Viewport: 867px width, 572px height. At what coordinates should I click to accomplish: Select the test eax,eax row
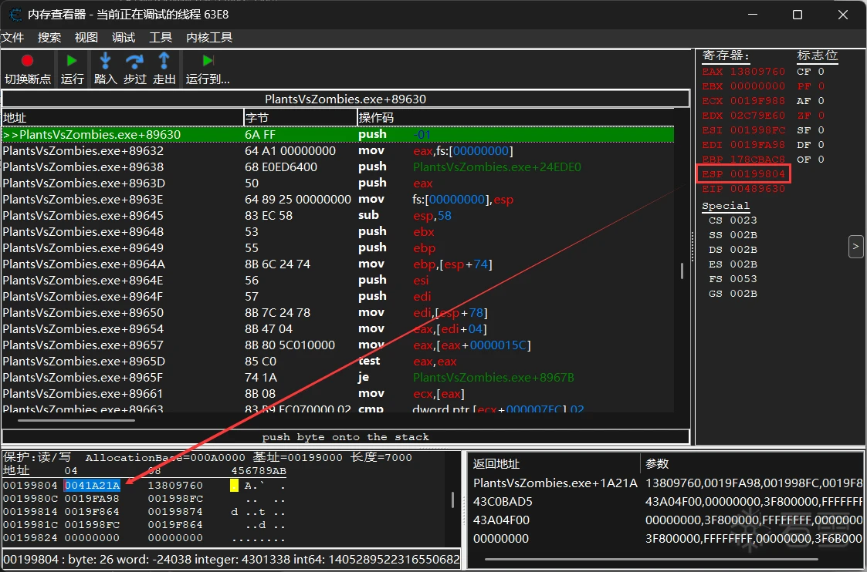coord(338,362)
